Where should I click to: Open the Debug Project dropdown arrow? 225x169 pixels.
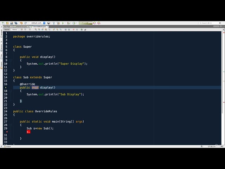[x=71, y=23]
